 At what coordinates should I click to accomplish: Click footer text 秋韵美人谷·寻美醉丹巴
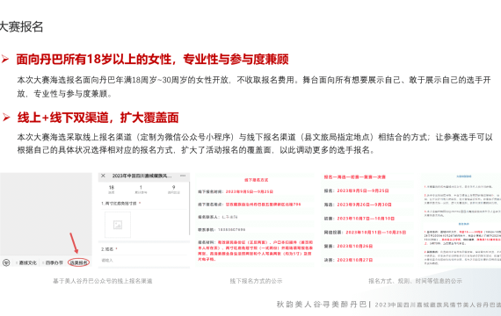click(x=322, y=305)
